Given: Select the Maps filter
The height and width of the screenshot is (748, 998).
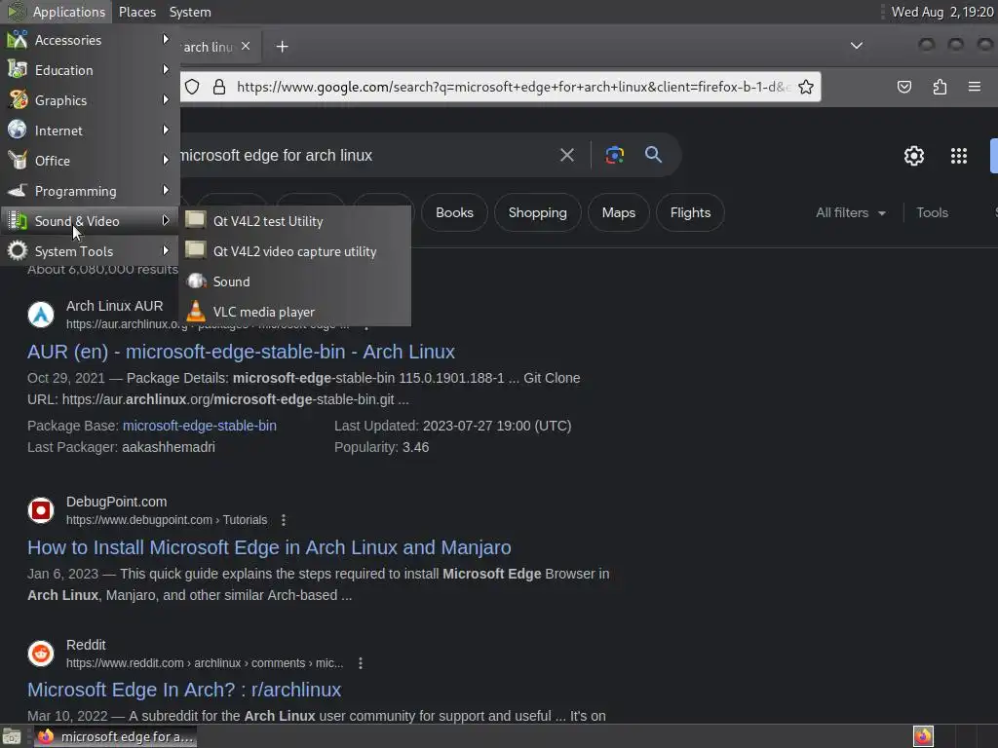Looking at the screenshot, I should 619,212.
